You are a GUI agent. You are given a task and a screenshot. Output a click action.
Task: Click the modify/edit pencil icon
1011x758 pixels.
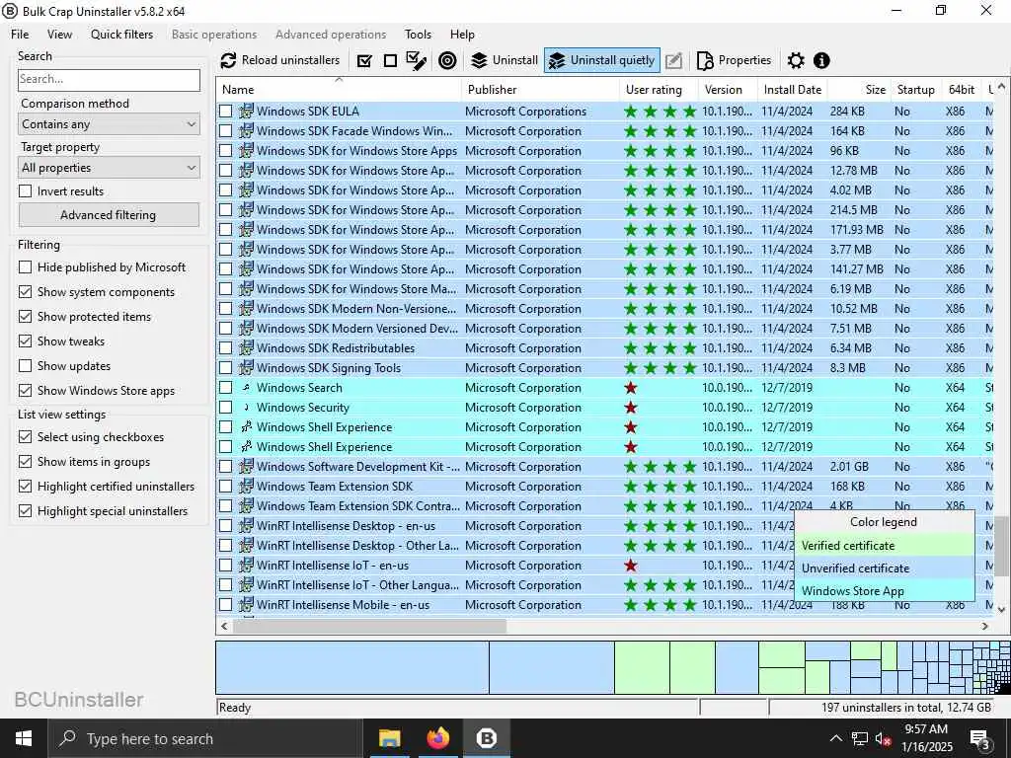(x=673, y=60)
